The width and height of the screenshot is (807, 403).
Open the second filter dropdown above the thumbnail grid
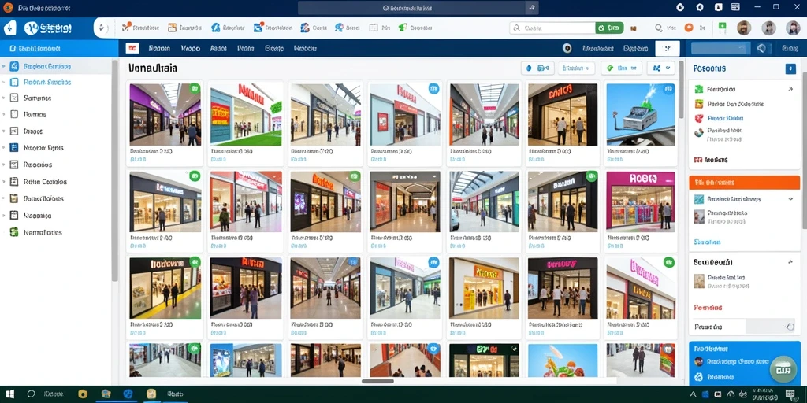tap(576, 68)
